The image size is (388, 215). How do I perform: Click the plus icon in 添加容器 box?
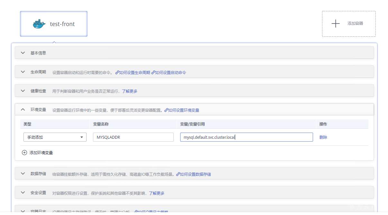[x=336, y=23]
